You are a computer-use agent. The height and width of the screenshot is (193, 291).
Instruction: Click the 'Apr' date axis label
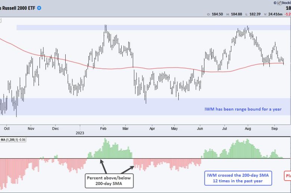tap(152, 129)
